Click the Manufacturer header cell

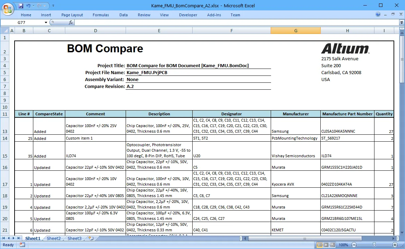pos(296,114)
